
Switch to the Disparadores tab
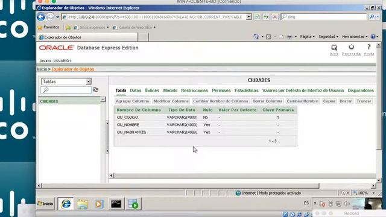coord(361,90)
